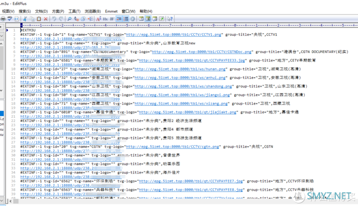The width and height of the screenshot is (358, 206).
Task: Open the xizang.png logo link
Action: (181, 104)
